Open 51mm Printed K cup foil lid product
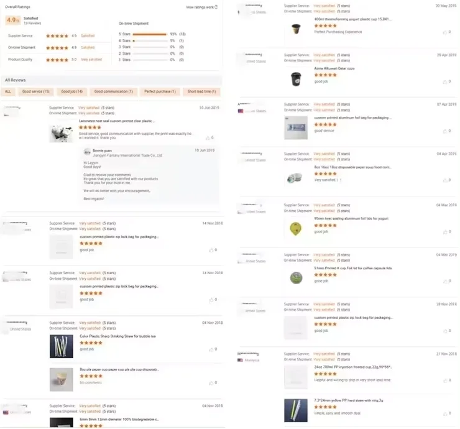 pos(353,268)
